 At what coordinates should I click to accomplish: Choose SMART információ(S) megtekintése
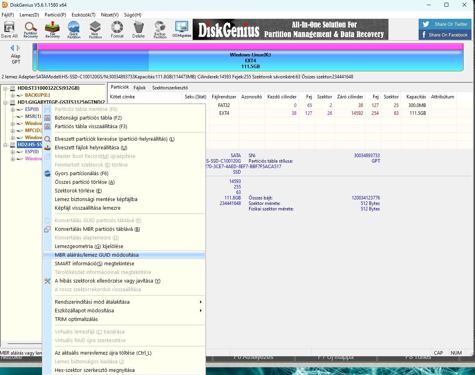click(x=124, y=264)
